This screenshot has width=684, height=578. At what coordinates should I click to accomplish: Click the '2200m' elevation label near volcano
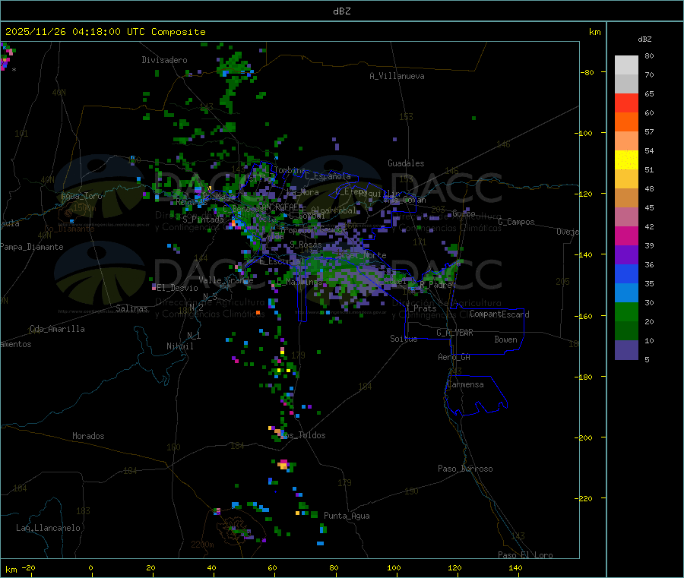click(202, 545)
